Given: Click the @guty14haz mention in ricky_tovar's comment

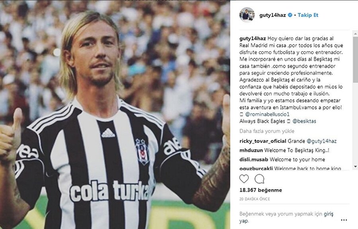Looking at the screenshot, I should 321,141.
